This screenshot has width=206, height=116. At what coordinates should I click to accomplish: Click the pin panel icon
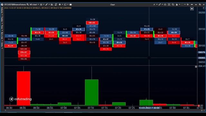click(192, 5)
